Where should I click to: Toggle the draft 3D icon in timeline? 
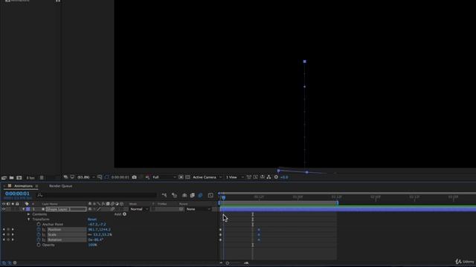174,195
